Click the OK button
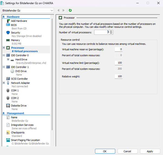 105,151
